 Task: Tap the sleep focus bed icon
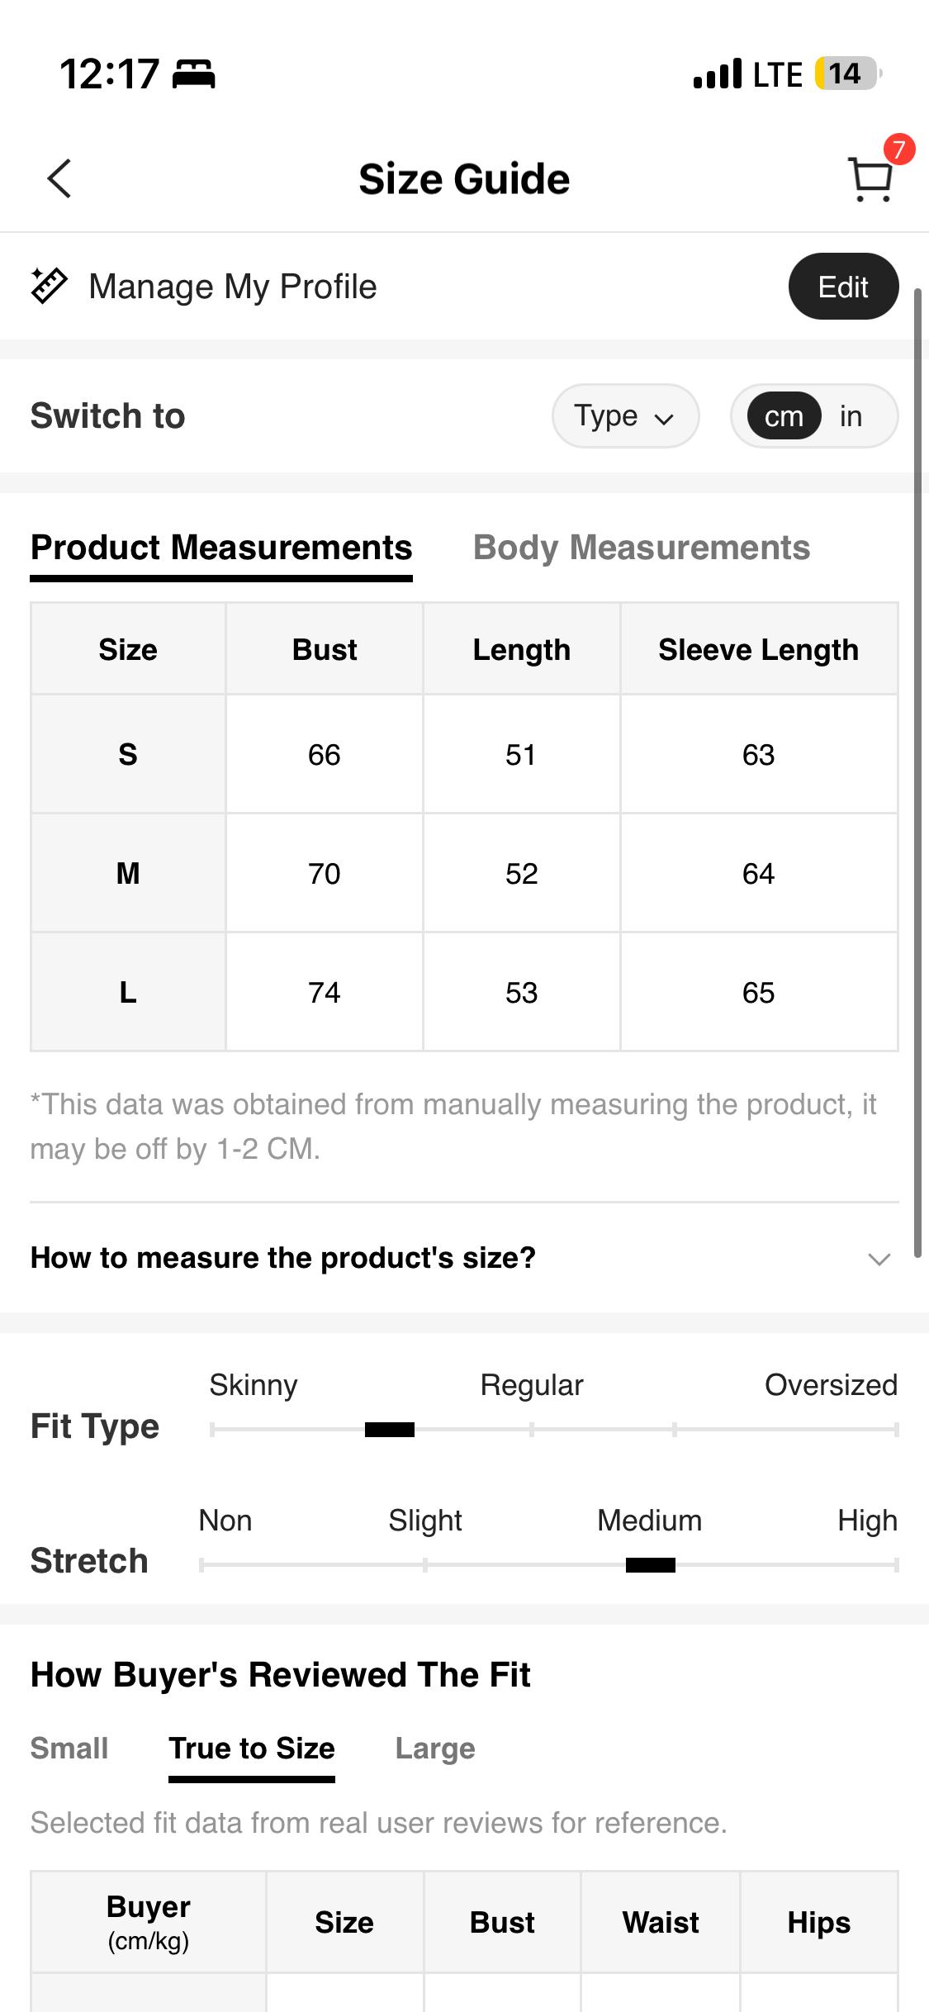pyautogui.click(x=193, y=74)
